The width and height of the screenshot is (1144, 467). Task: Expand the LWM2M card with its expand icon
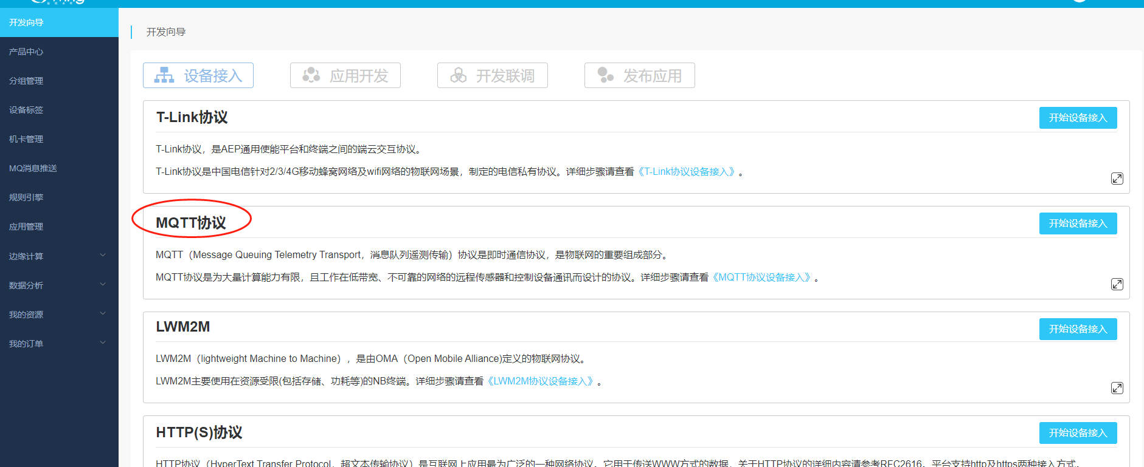point(1117,388)
